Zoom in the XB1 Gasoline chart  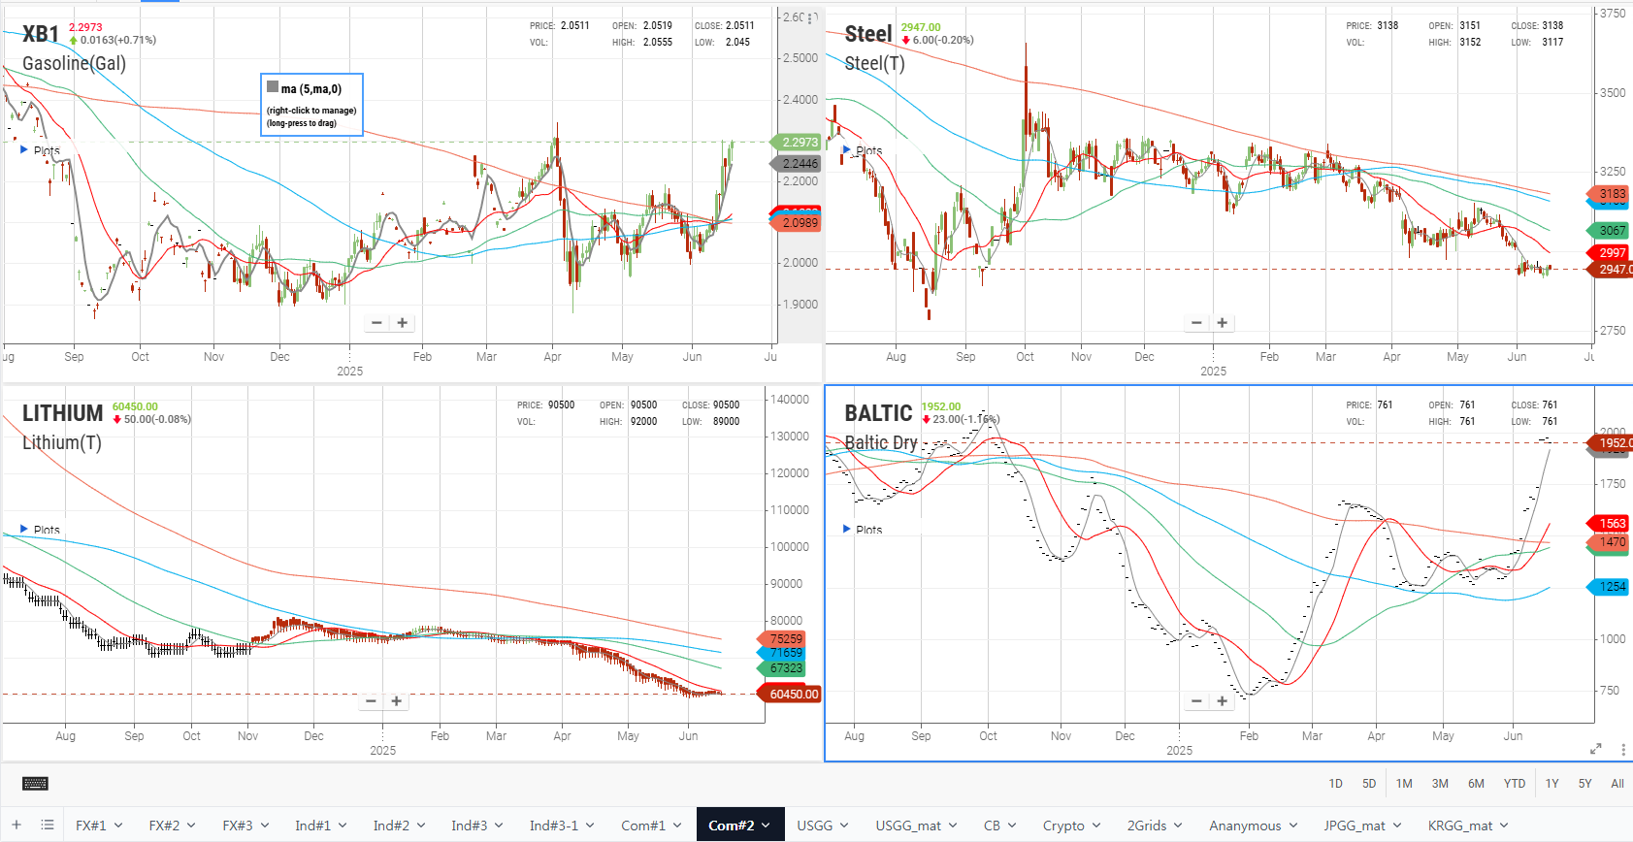[402, 323]
